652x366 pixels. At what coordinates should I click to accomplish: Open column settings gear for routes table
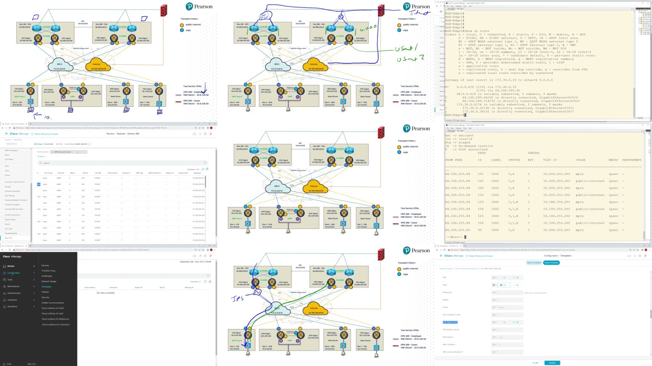(x=207, y=169)
